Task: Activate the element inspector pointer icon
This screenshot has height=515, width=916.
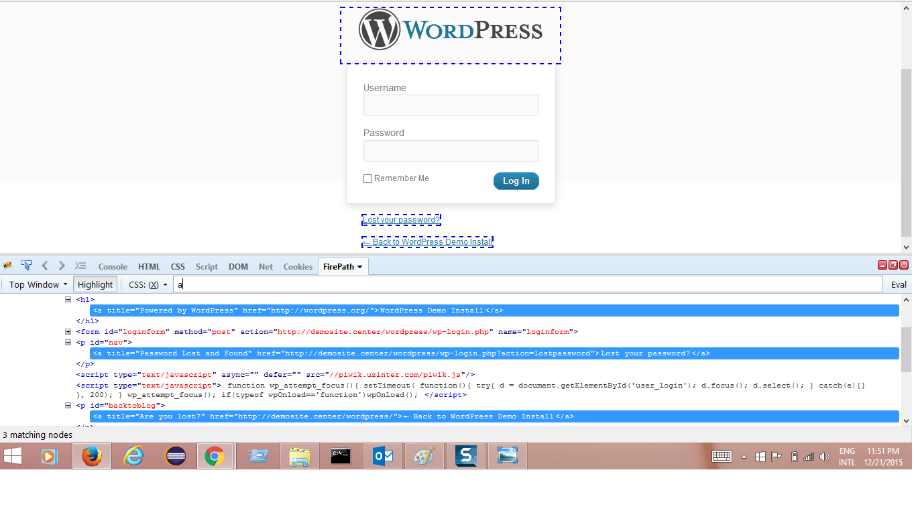Action: [x=26, y=266]
